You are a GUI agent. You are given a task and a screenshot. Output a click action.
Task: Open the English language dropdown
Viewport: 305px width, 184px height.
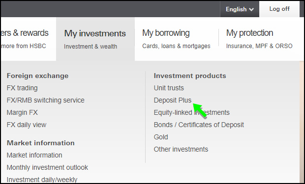tap(240, 9)
